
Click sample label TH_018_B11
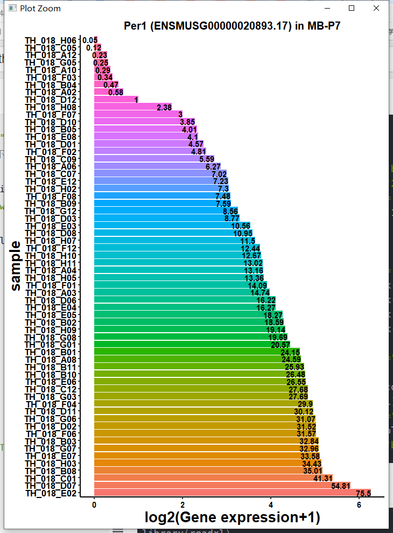tap(51, 367)
